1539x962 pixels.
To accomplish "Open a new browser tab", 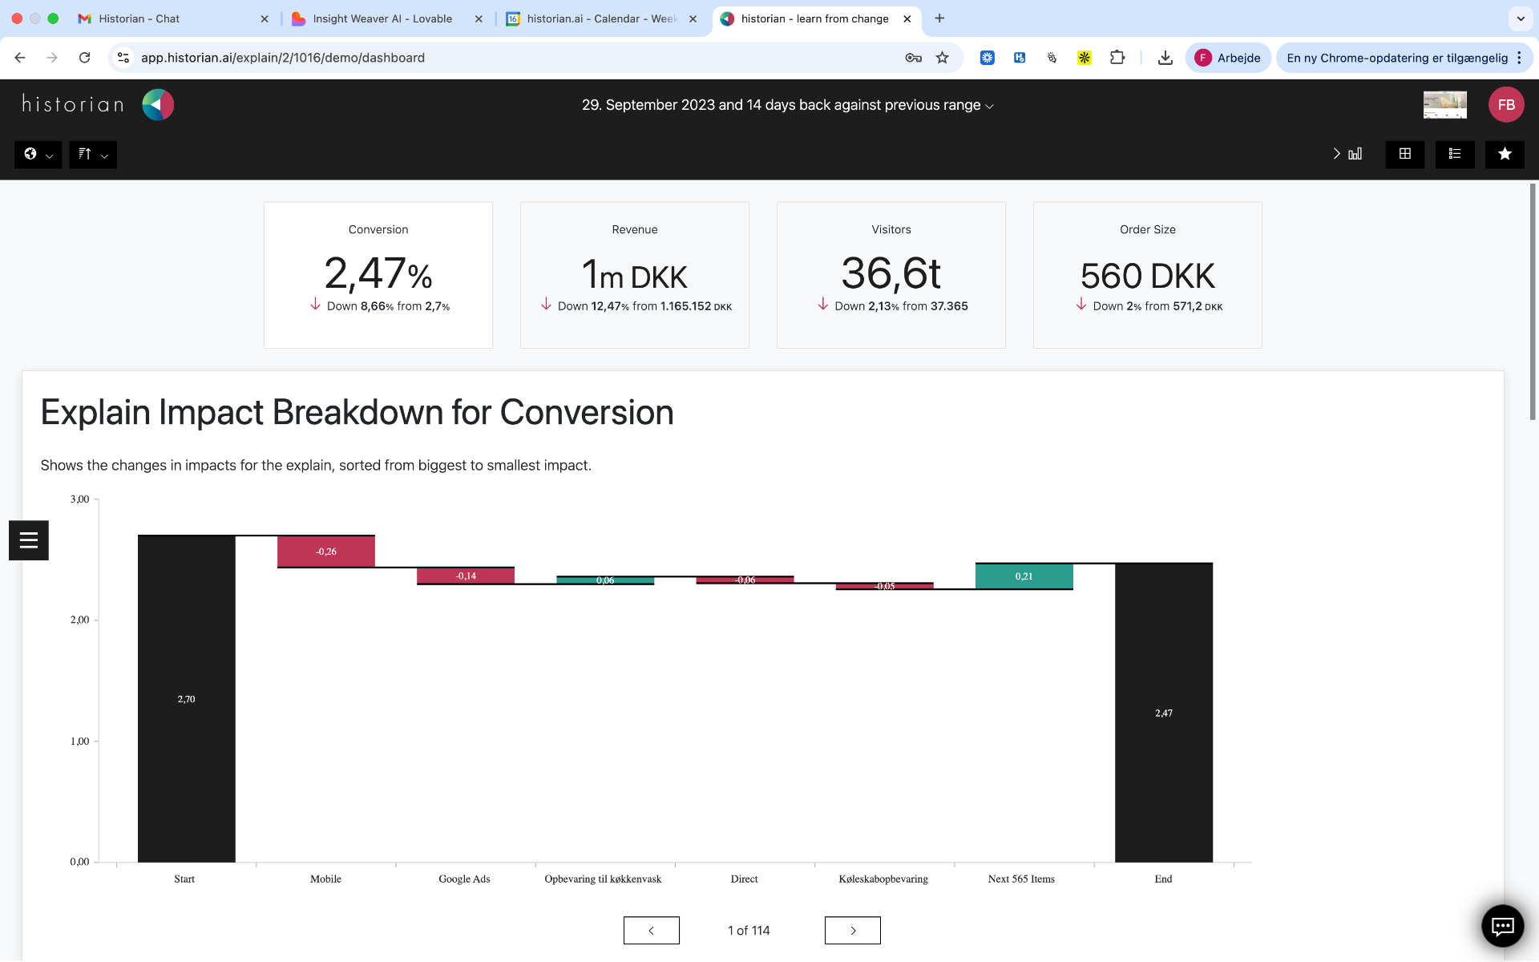I will pos(939,18).
